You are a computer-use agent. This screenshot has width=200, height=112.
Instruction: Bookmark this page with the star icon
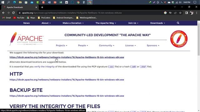click(x=180, y=13)
